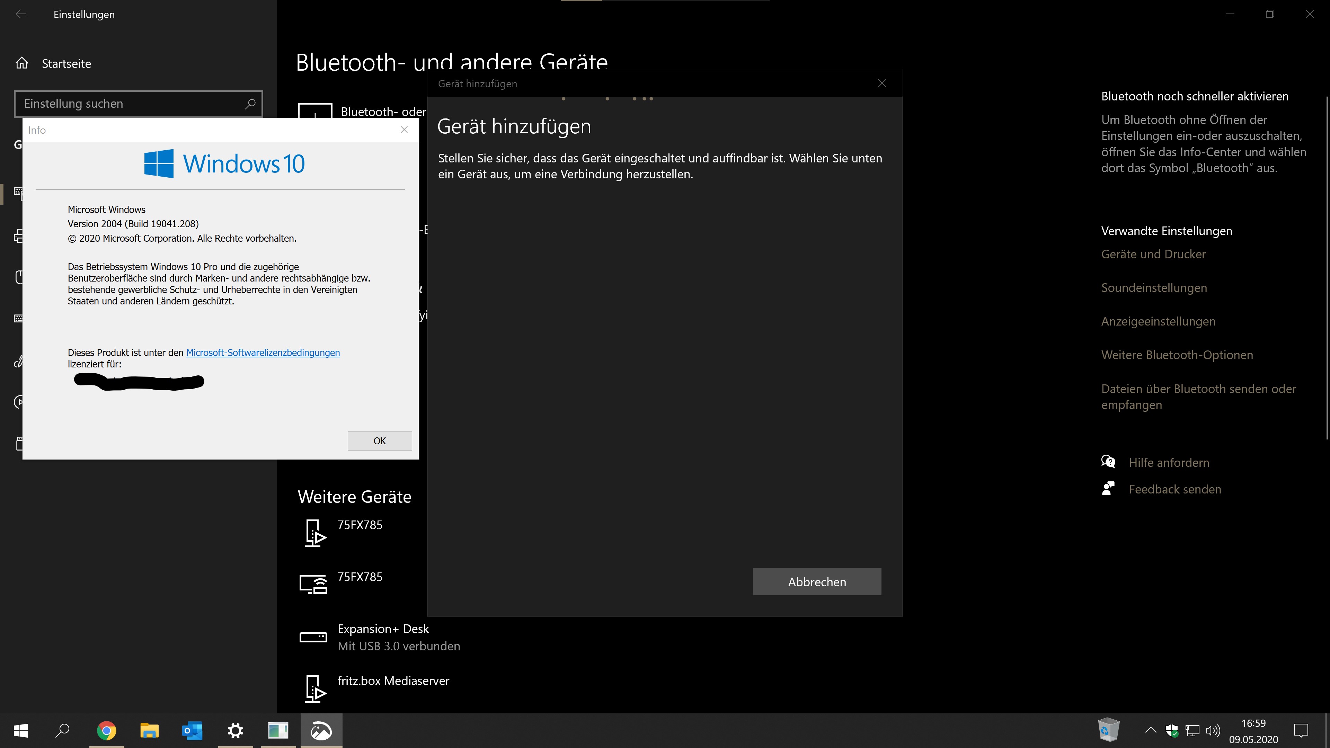
Task: Select the fritz.box Mediaserver device
Action: [393, 682]
